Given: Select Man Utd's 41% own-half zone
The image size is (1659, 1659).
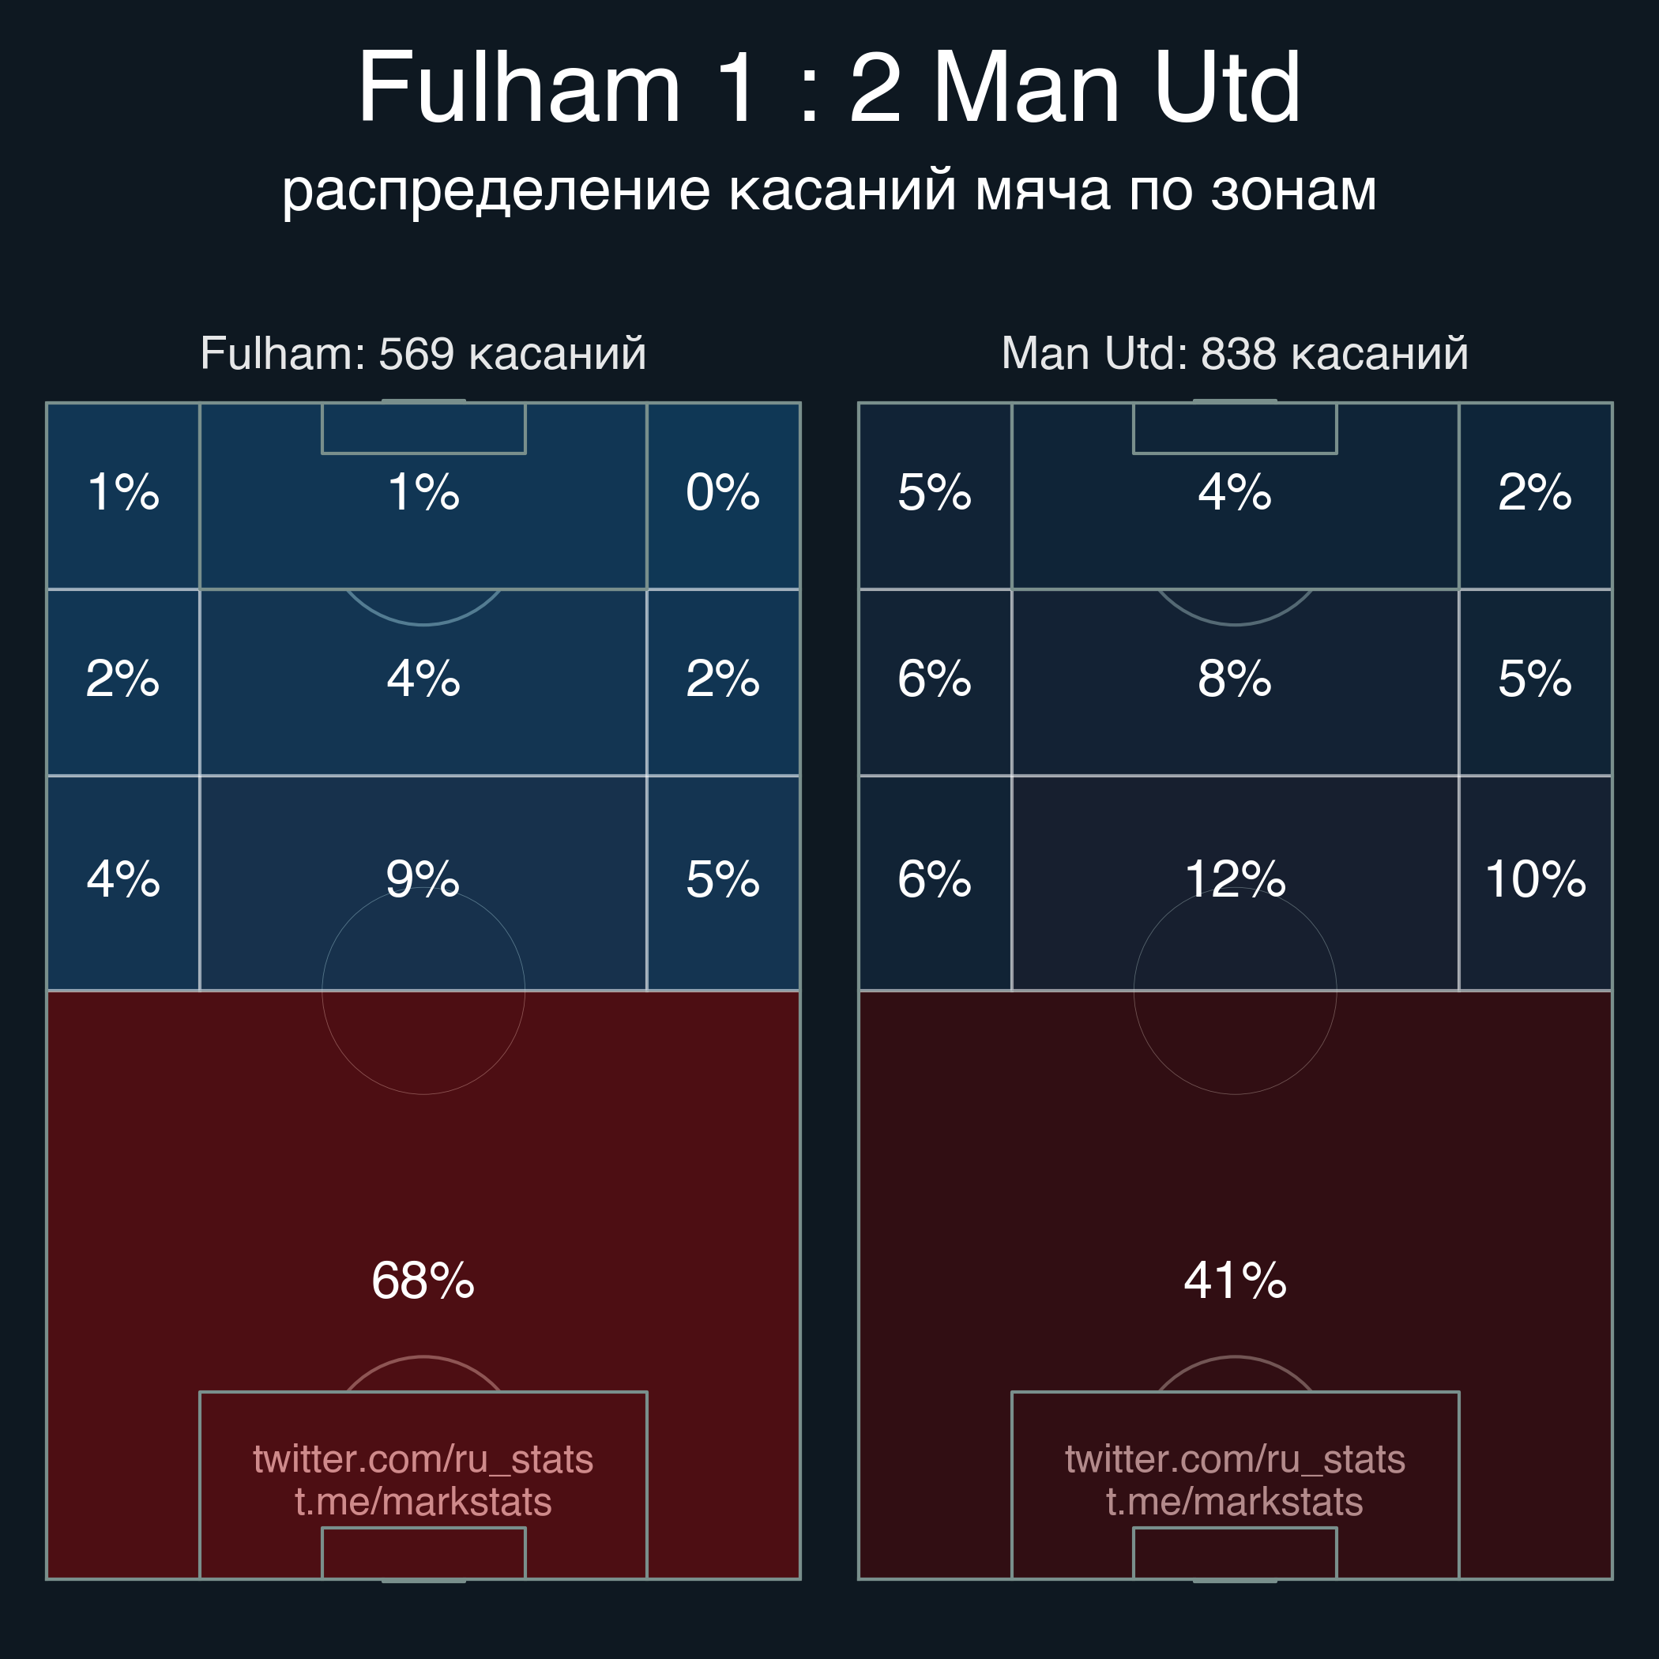Looking at the screenshot, I should (1235, 1285).
